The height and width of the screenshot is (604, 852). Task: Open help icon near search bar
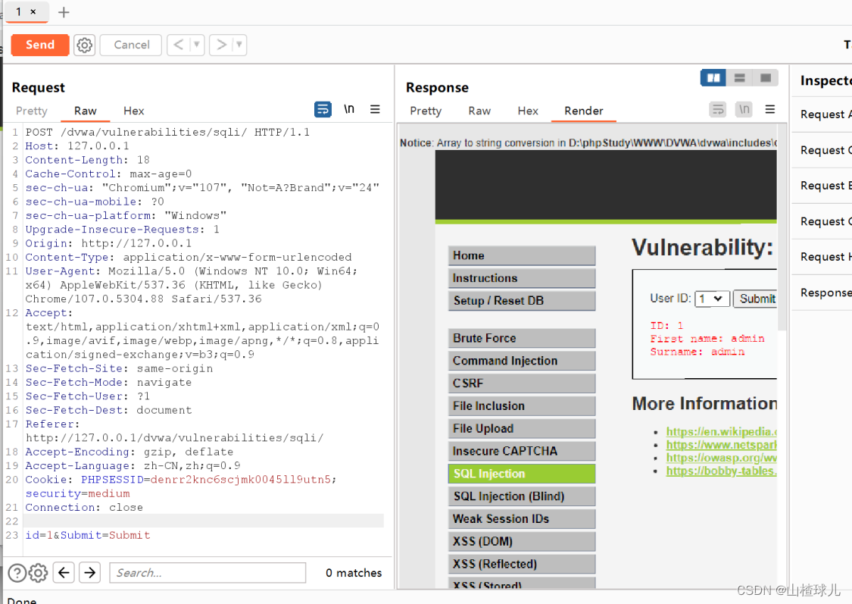pos(17,572)
